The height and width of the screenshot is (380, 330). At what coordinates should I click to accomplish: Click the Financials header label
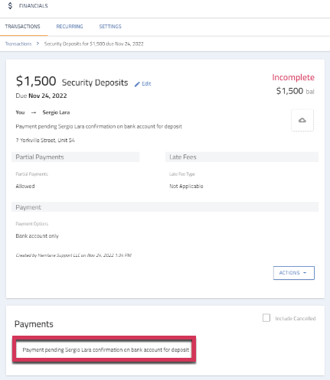click(x=34, y=6)
